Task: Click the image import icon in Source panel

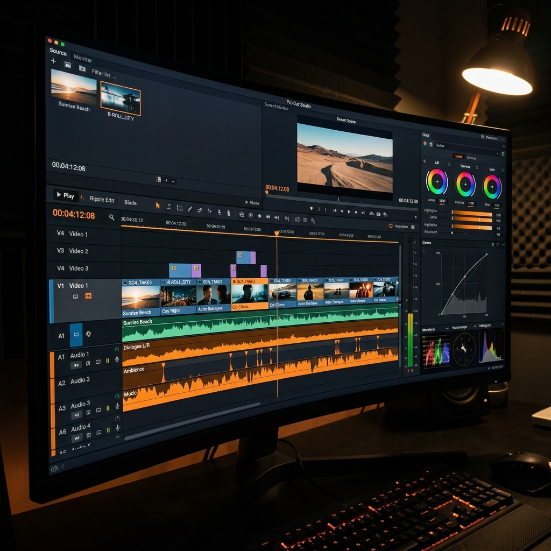Action: pyautogui.click(x=68, y=65)
